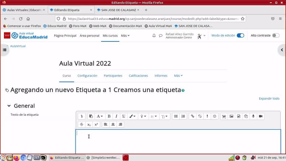Screen dimensions: 286x161
Task: Click the insert link chain icon
Action: click(192, 116)
